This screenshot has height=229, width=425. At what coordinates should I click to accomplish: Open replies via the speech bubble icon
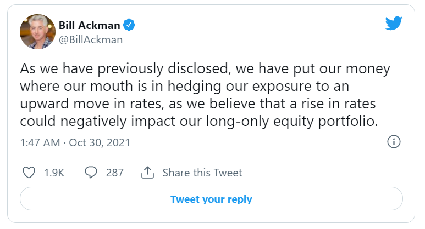tap(91, 173)
